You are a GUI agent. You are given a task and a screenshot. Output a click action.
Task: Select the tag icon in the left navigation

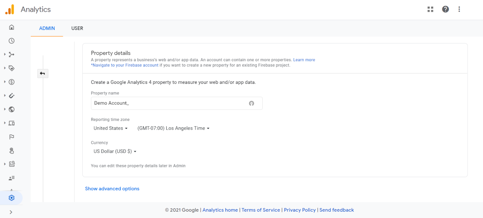coord(11,68)
